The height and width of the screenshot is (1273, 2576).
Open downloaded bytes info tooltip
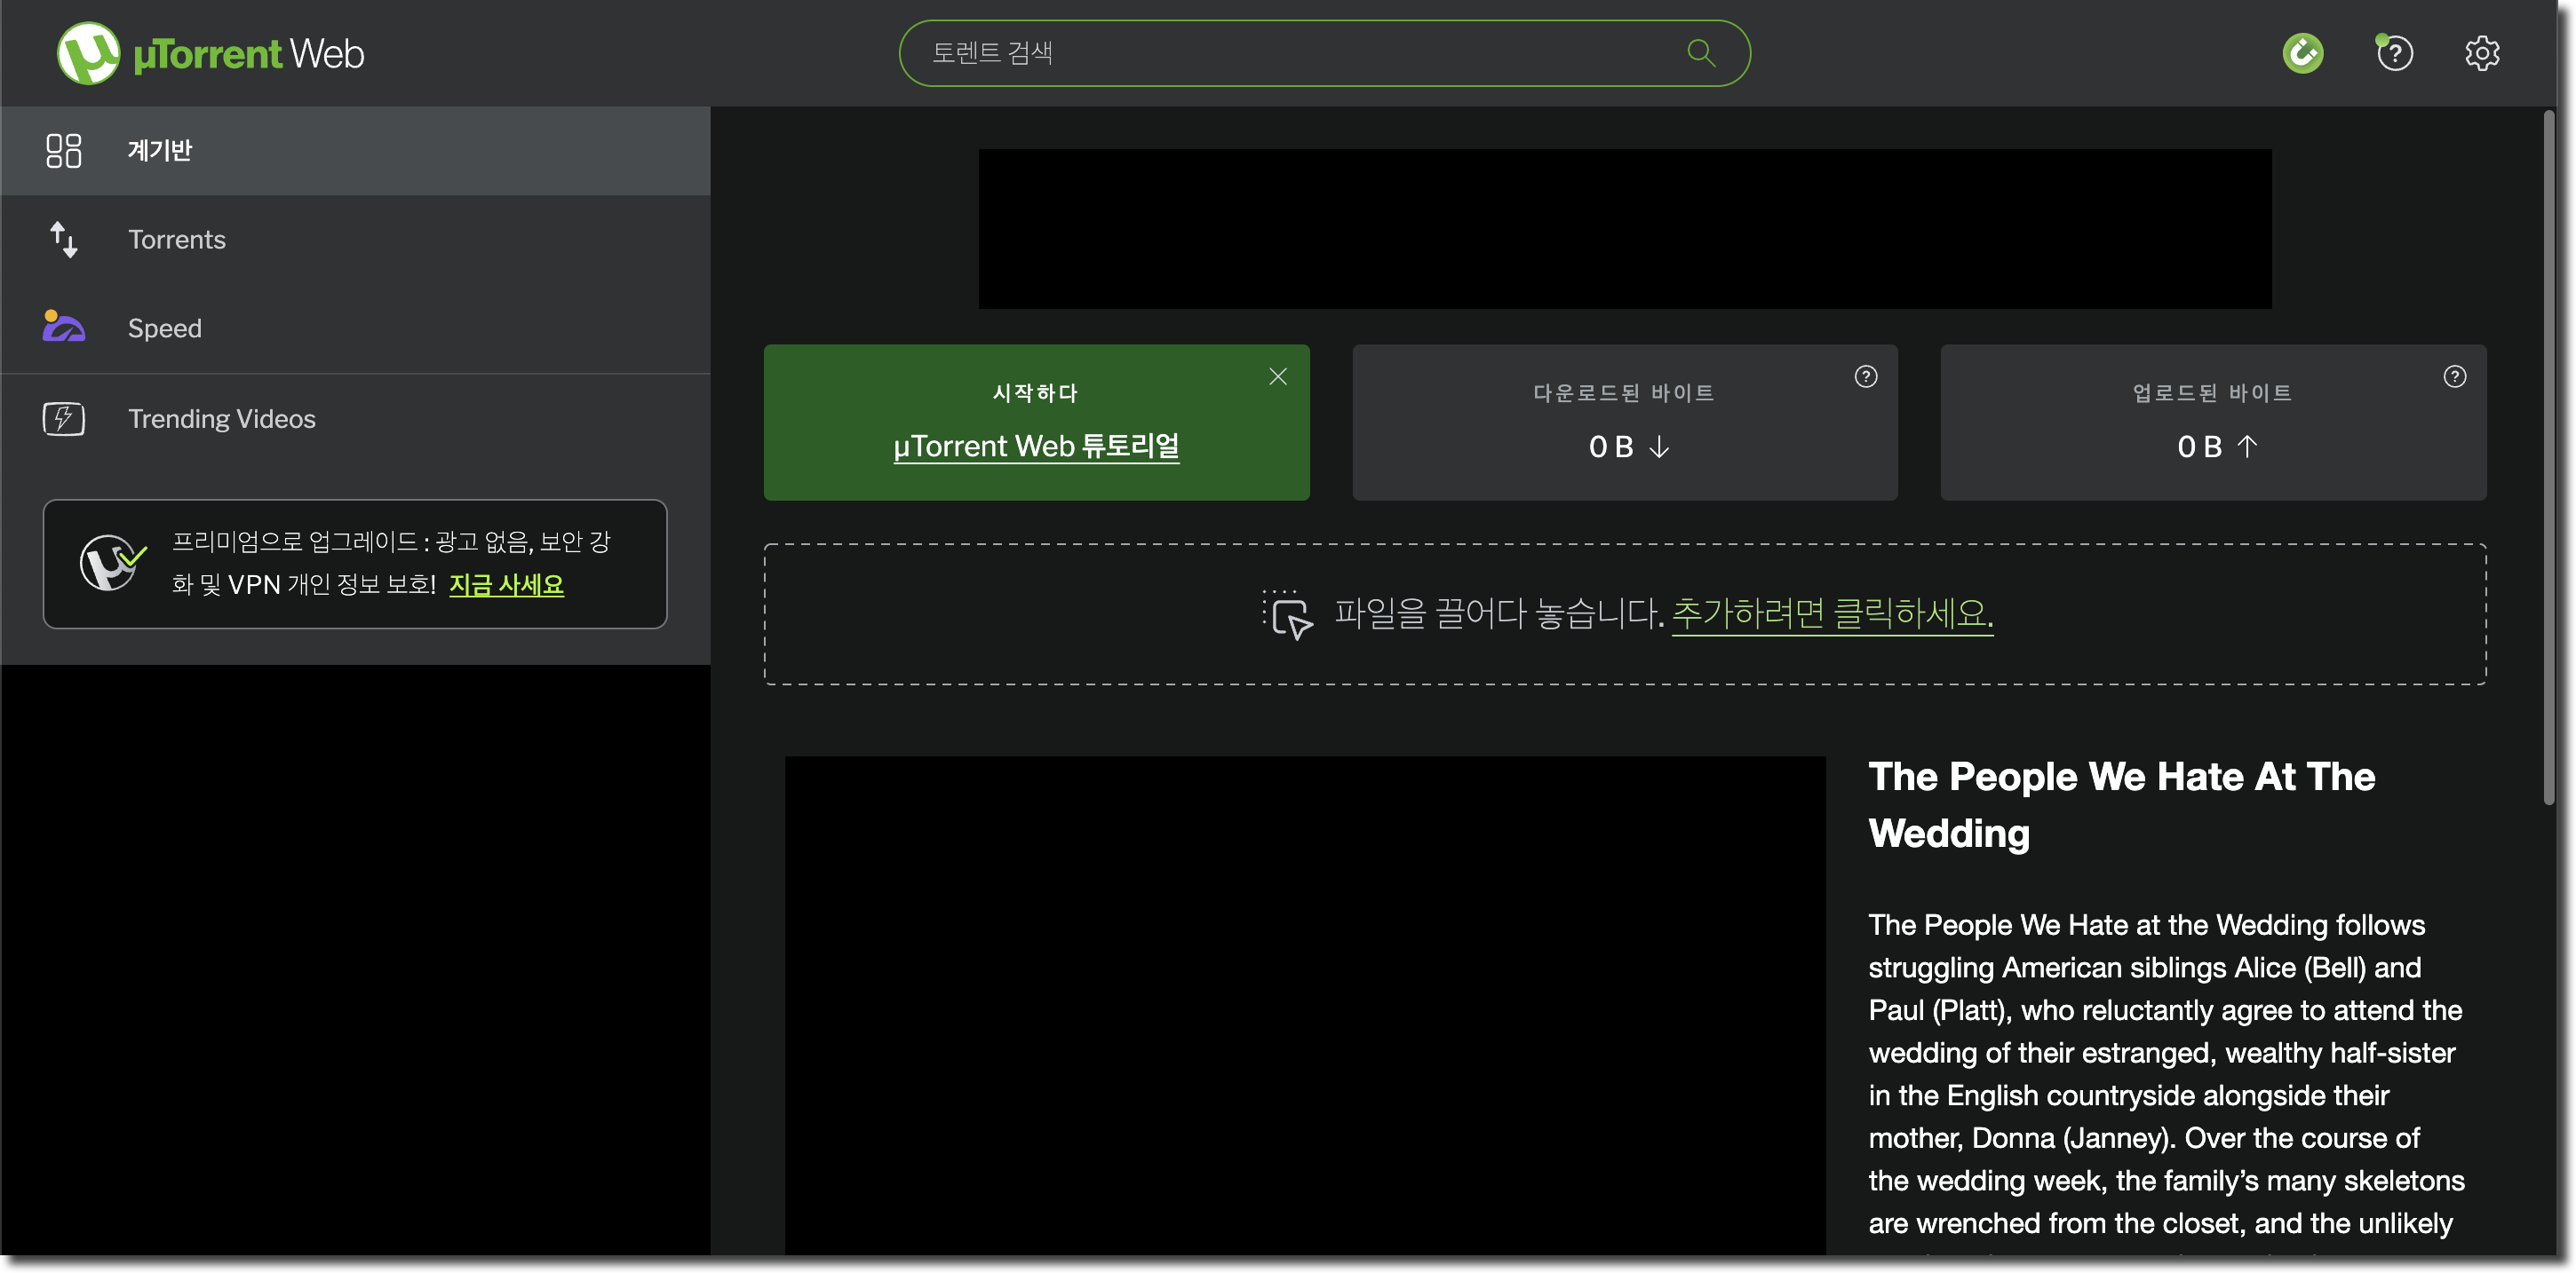click(1866, 376)
